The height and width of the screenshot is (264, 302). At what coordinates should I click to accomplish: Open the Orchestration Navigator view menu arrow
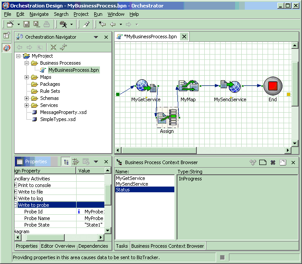pos(96,37)
